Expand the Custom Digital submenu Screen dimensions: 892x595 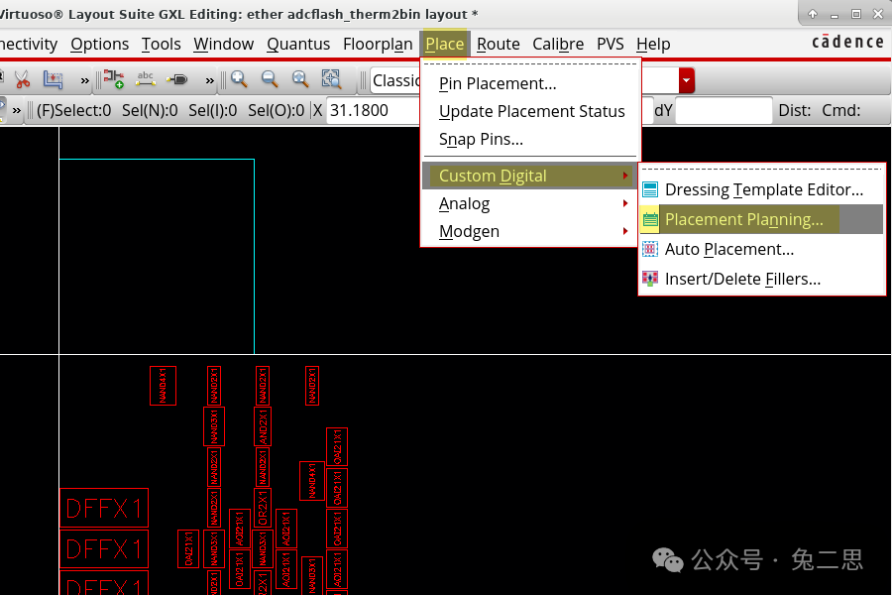click(x=530, y=176)
